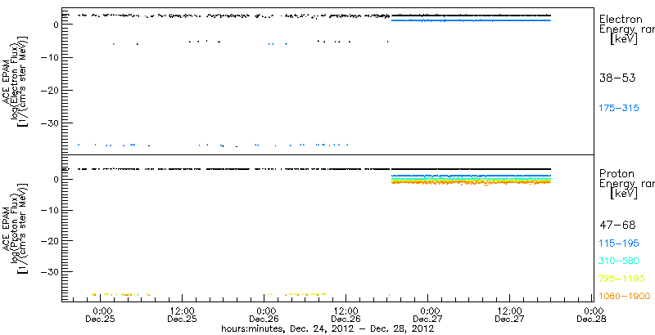Image resolution: width=655 pixels, height=335 pixels.
Task: Click the 0:00 Dec.27 time axis label
Action: [x=427, y=315]
